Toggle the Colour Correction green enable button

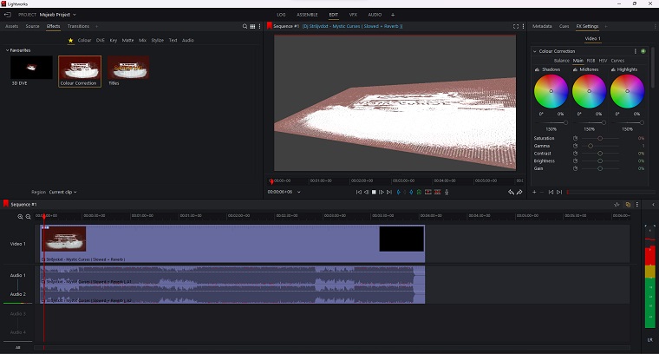[643, 51]
